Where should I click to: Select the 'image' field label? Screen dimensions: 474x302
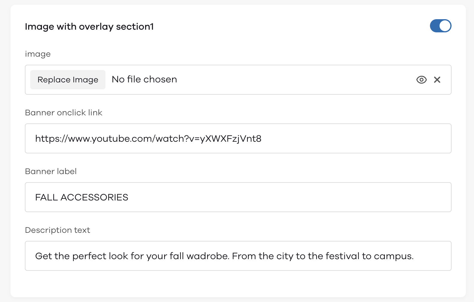click(38, 54)
